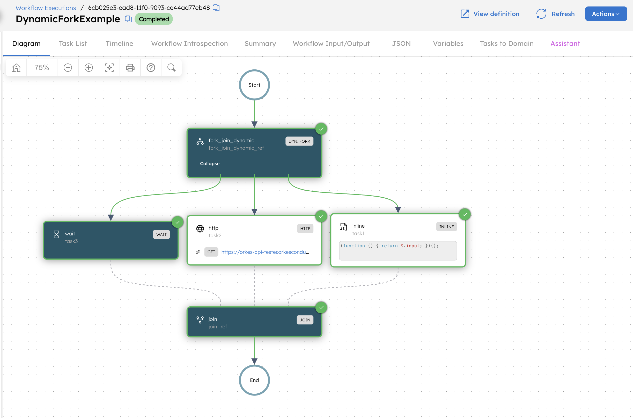Image resolution: width=633 pixels, height=418 pixels.
Task: Click the print diagram icon
Action: [x=130, y=67]
